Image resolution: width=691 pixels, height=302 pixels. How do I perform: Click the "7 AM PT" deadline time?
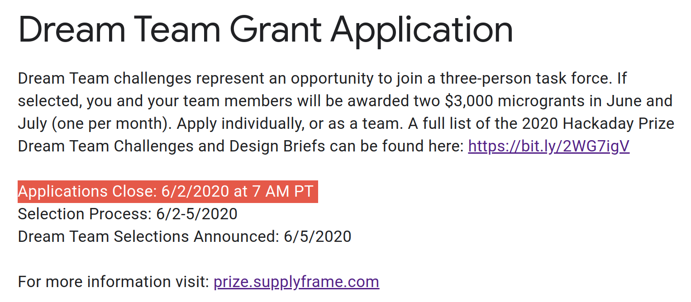click(x=282, y=191)
